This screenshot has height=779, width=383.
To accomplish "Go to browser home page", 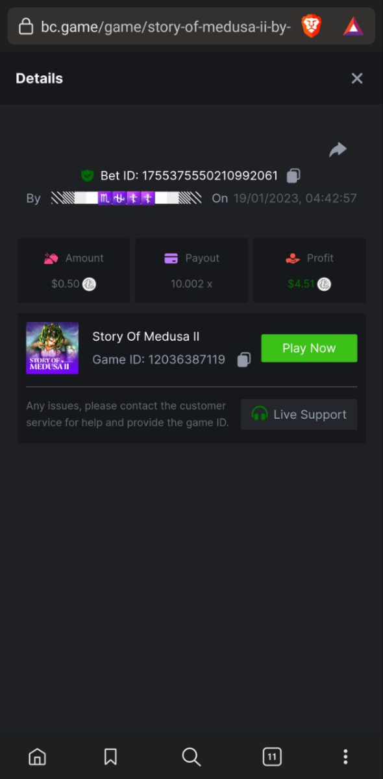I will pos(38,756).
